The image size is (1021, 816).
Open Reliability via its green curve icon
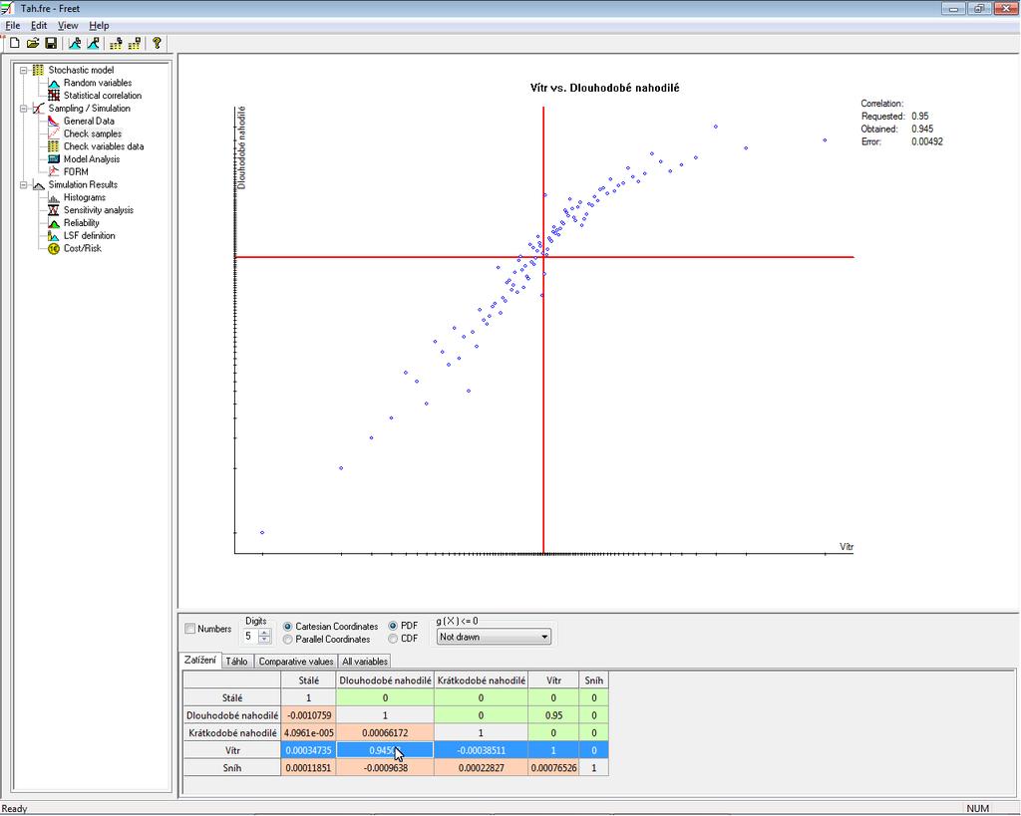54,223
